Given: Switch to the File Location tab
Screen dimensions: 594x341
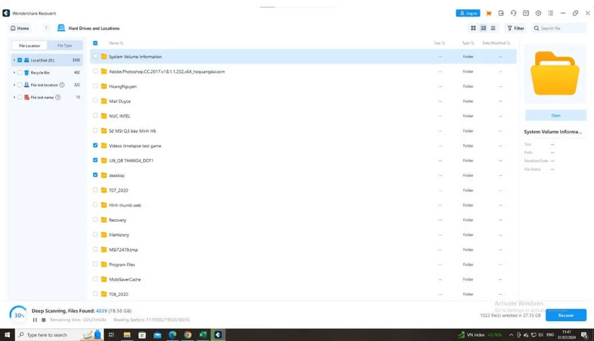Looking at the screenshot, I should pos(29,45).
